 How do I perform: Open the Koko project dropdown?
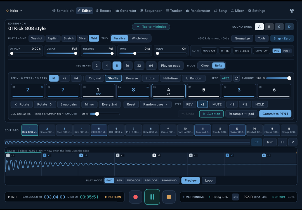click(x=14, y=11)
